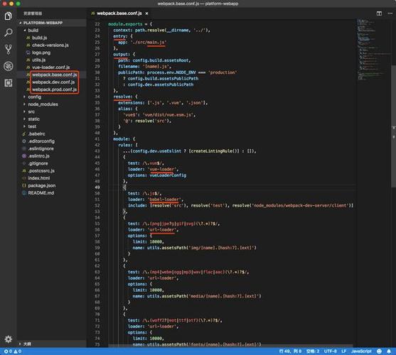
Task: Expand the src folder
Action: coord(52,111)
